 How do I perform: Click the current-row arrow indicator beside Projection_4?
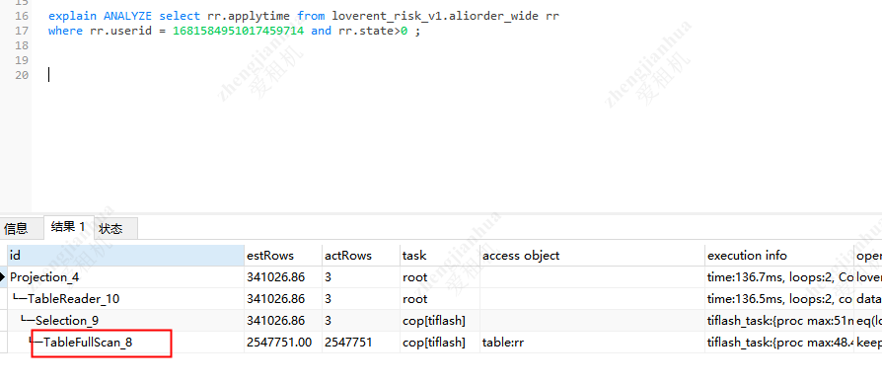[3, 277]
